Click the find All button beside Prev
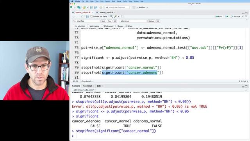Viewport: 250px width, 141px height. (114, 21)
